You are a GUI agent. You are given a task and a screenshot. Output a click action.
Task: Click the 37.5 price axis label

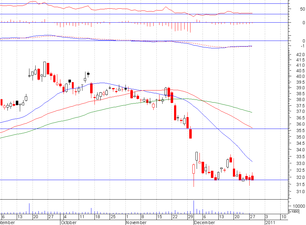[300, 106]
